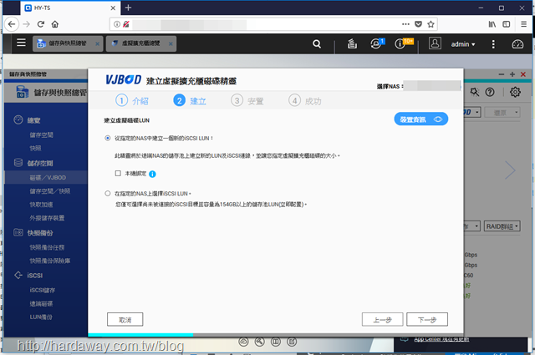535x355 pixels.
Task: Open QTS search magnifier
Action: pyautogui.click(x=317, y=44)
